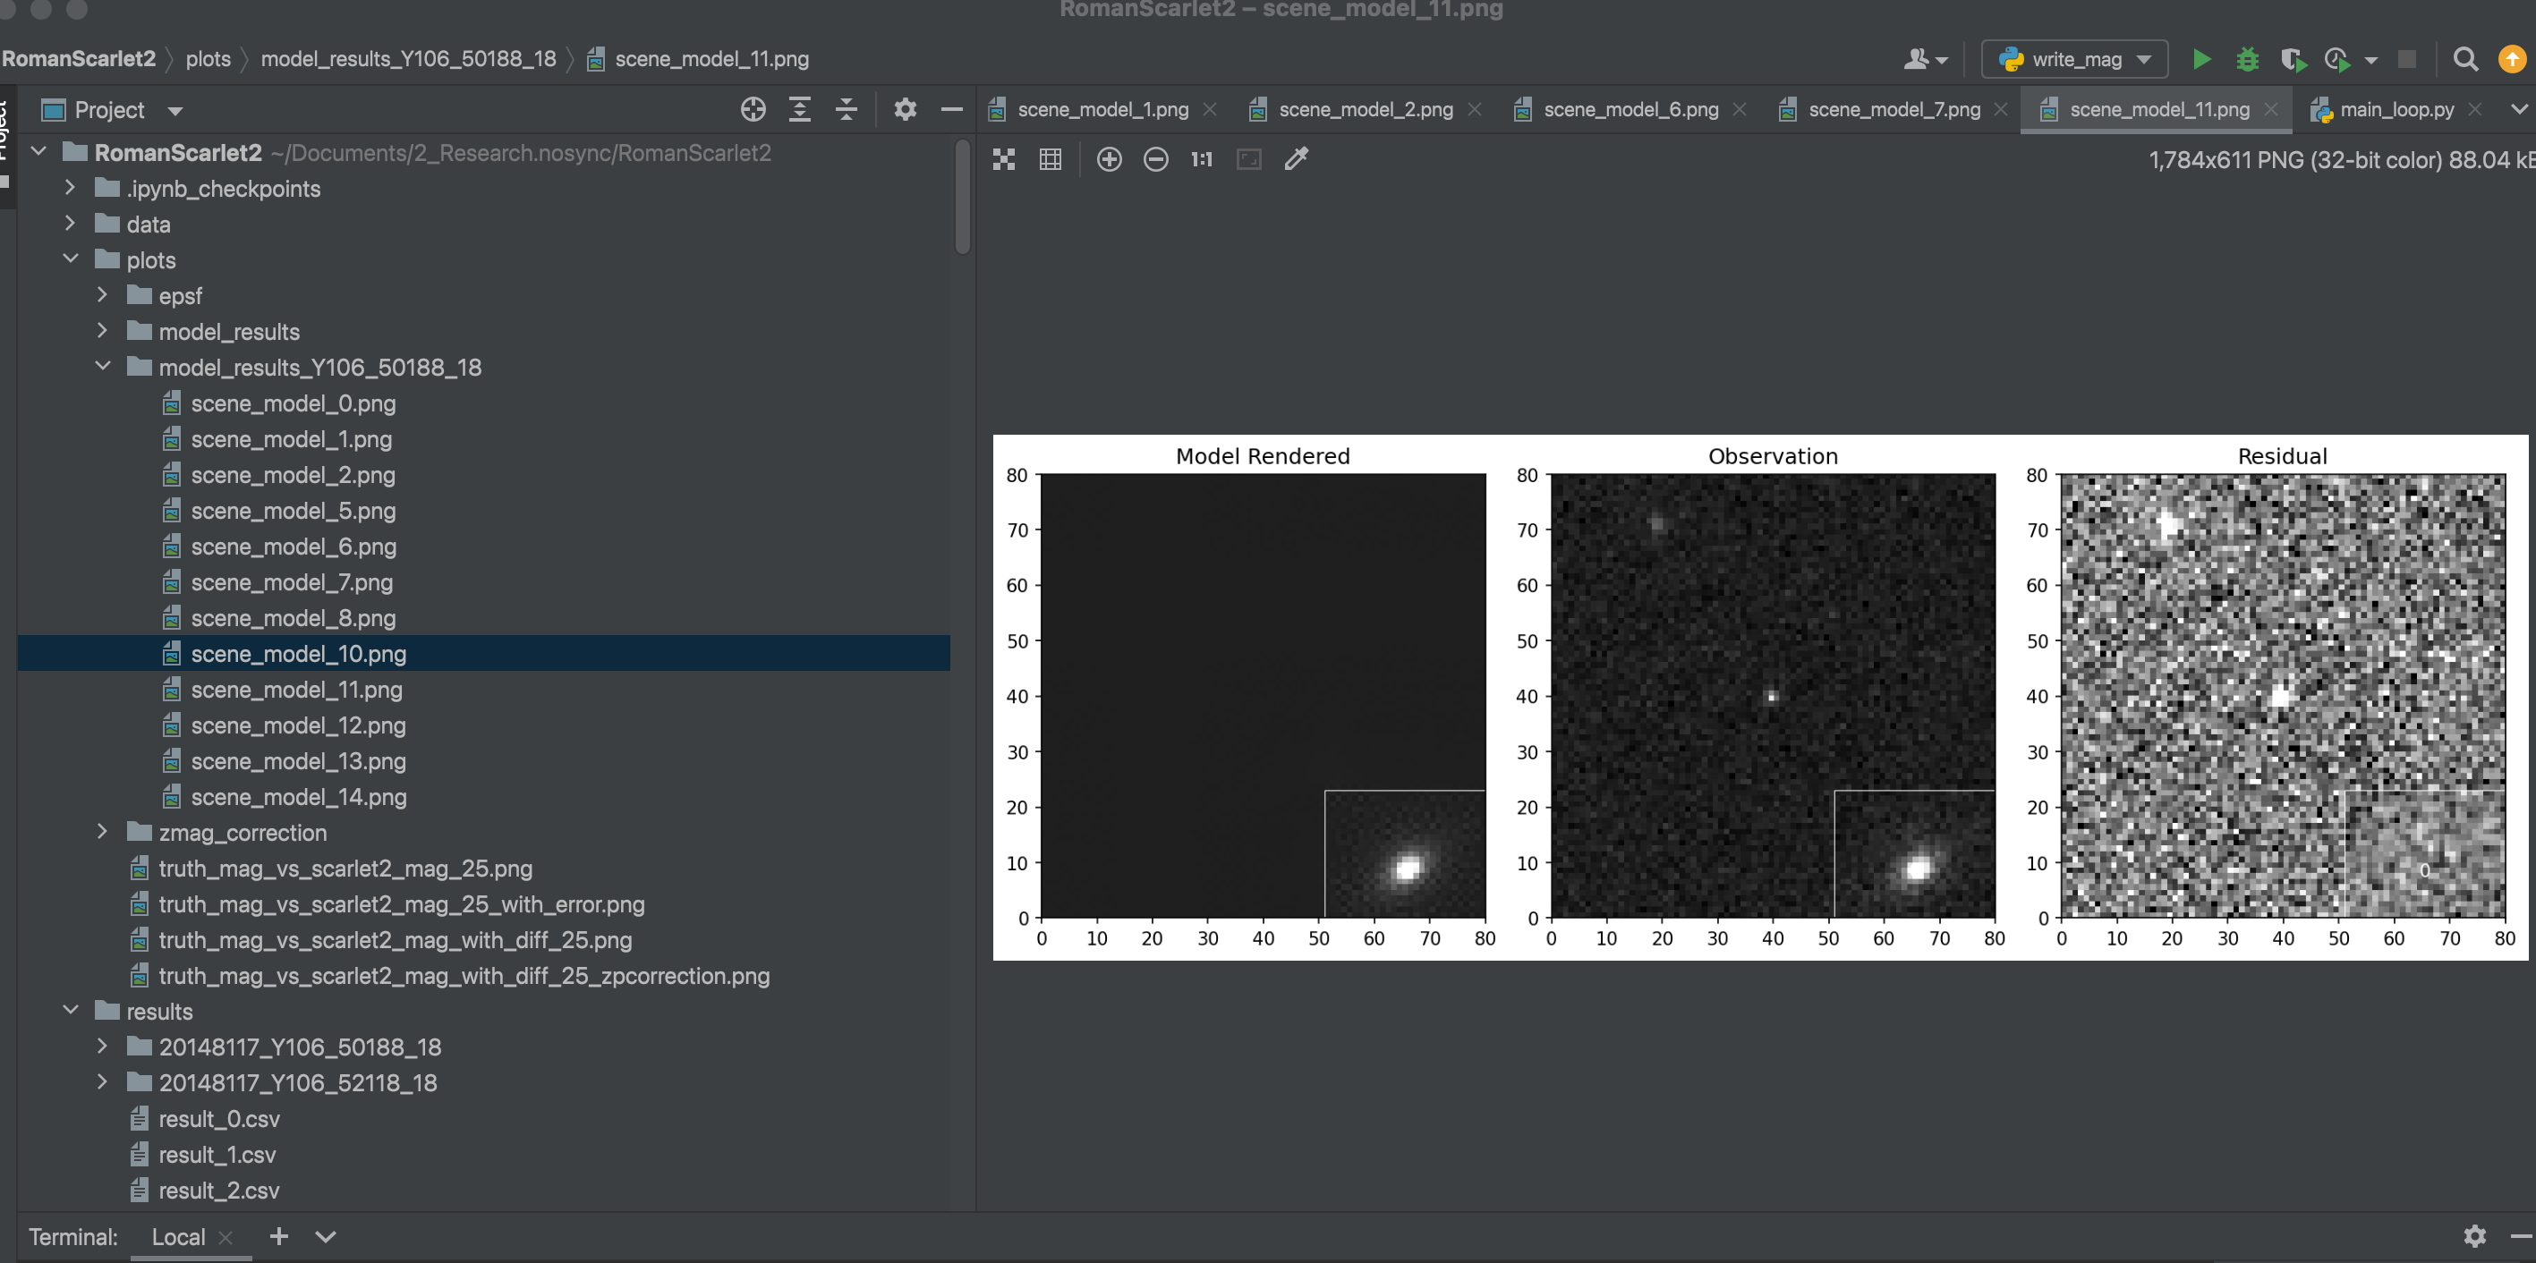Click plots in breadcrumb path
The height and width of the screenshot is (1263, 2536).
click(208, 59)
